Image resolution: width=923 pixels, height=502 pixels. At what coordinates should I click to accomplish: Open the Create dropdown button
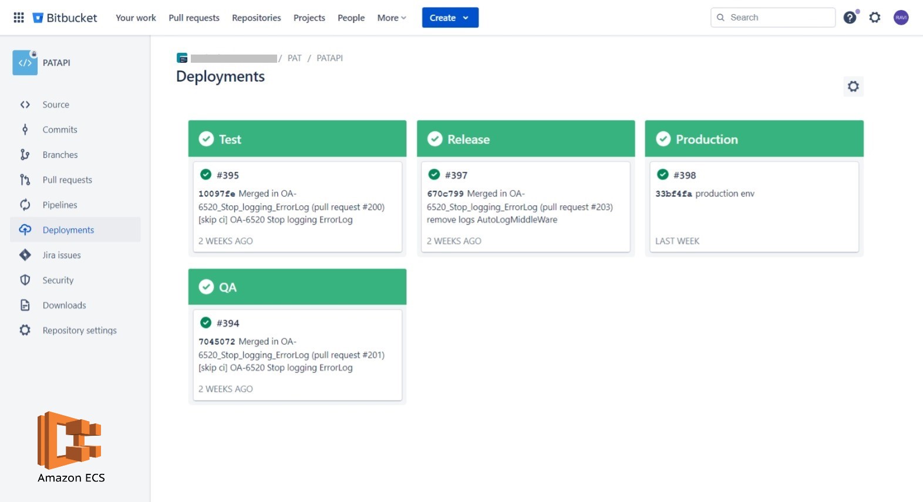450,18
